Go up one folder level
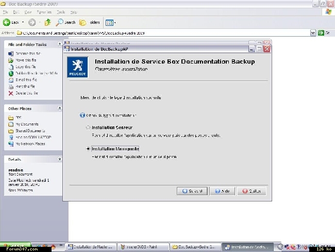335x252 pixels. pyautogui.click(x=47, y=22)
